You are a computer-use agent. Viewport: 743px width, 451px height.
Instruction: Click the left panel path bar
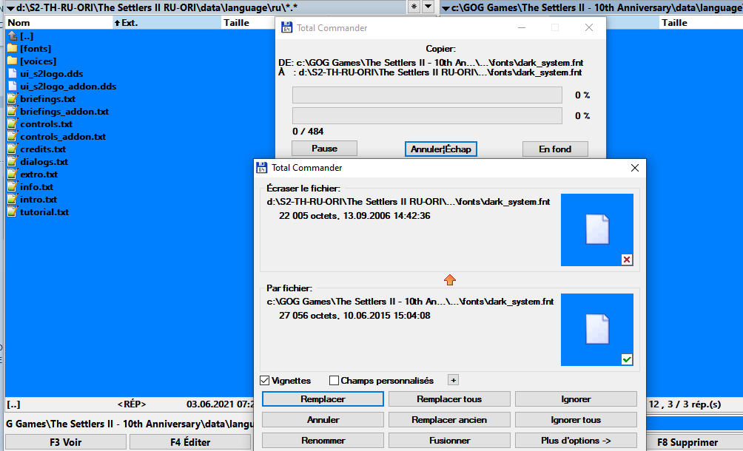click(206, 7)
